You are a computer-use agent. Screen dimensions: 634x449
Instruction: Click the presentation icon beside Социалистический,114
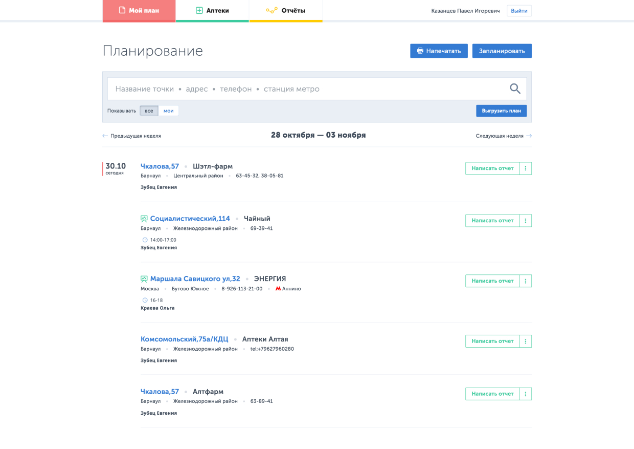(x=144, y=219)
